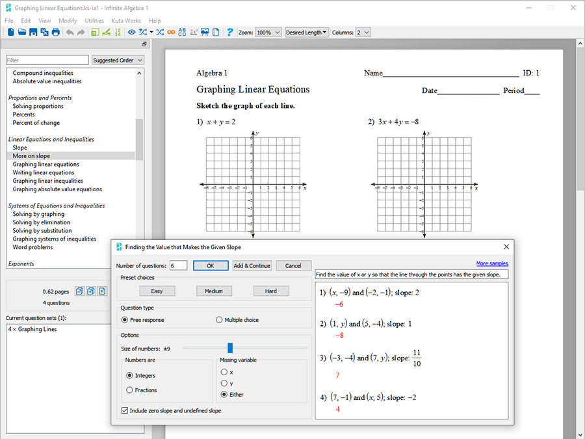Open the Edit menu
The width and height of the screenshot is (585, 439).
[26, 21]
